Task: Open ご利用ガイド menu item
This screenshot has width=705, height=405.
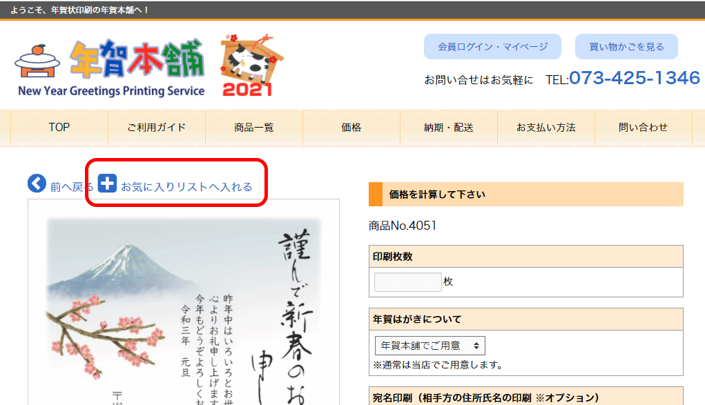Action: point(157,128)
